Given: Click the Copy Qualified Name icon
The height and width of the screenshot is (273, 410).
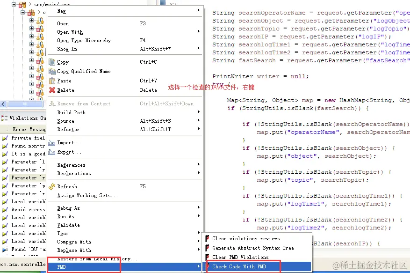Looking at the screenshot, I should (52, 71).
